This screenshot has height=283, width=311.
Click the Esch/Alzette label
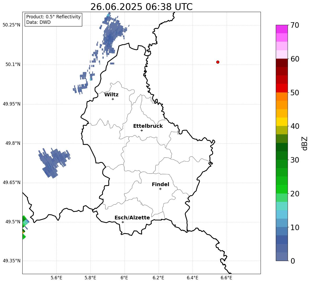coord(132,218)
